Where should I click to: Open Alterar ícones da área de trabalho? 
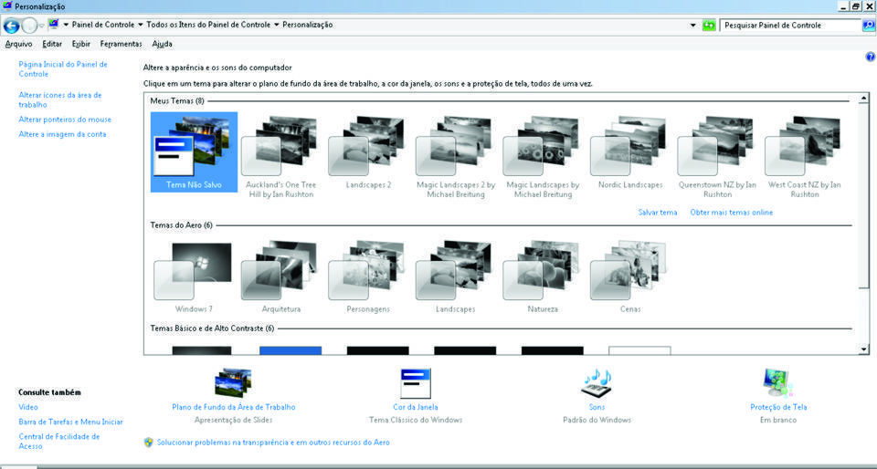pyautogui.click(x=60, y=100)
